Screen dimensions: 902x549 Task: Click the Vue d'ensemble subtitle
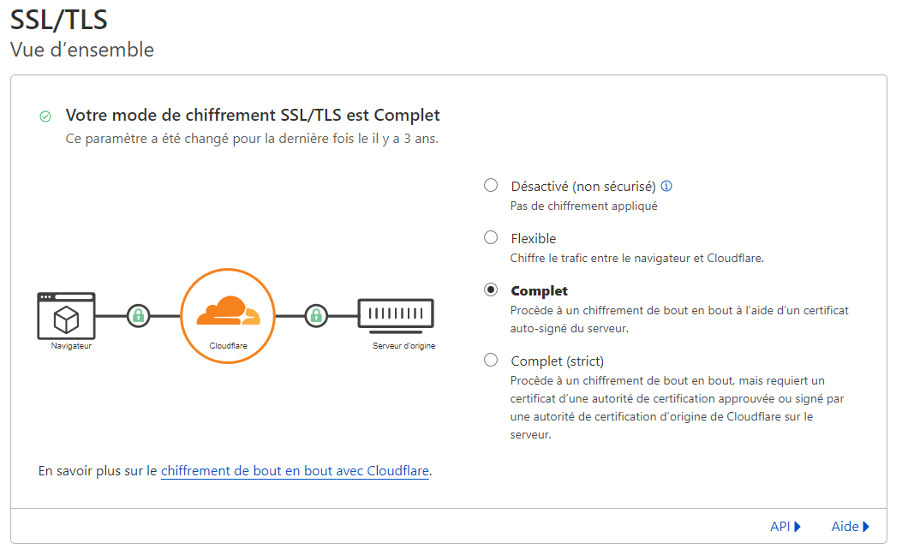[x=82, y=50]
